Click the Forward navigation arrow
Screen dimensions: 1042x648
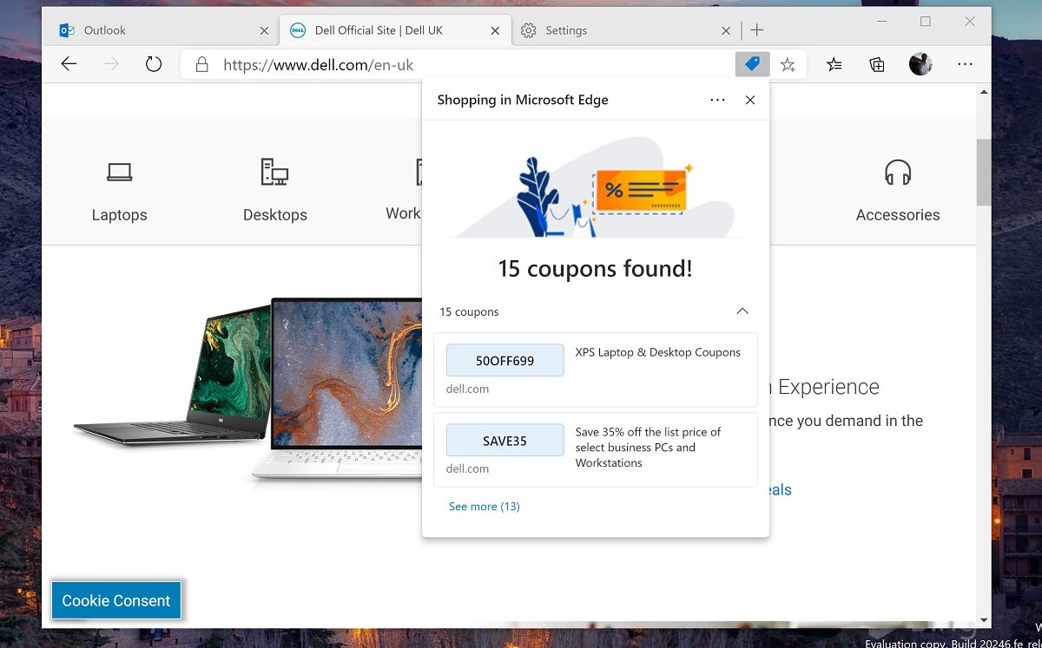[x=111, y=64]
